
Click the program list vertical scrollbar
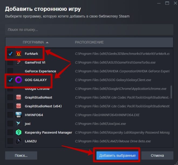click(x=171, y=92)
